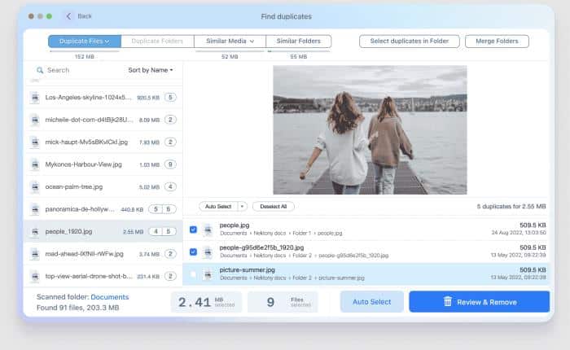
Task: Open the Sort by Name dropdown
Action: click(x=151, y=70)
